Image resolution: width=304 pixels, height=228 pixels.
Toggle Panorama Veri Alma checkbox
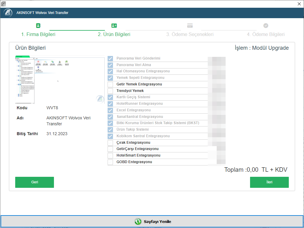pyautogui.click(x=110, y=65)
